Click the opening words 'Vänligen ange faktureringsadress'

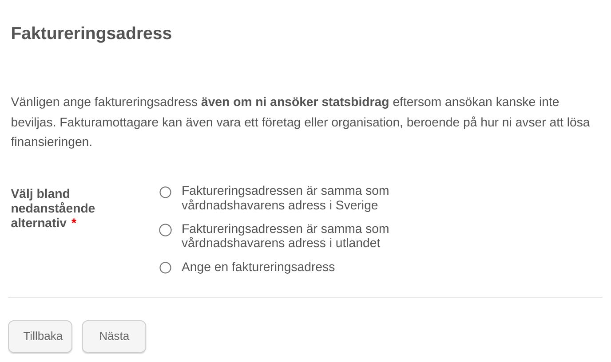(104, 102)
